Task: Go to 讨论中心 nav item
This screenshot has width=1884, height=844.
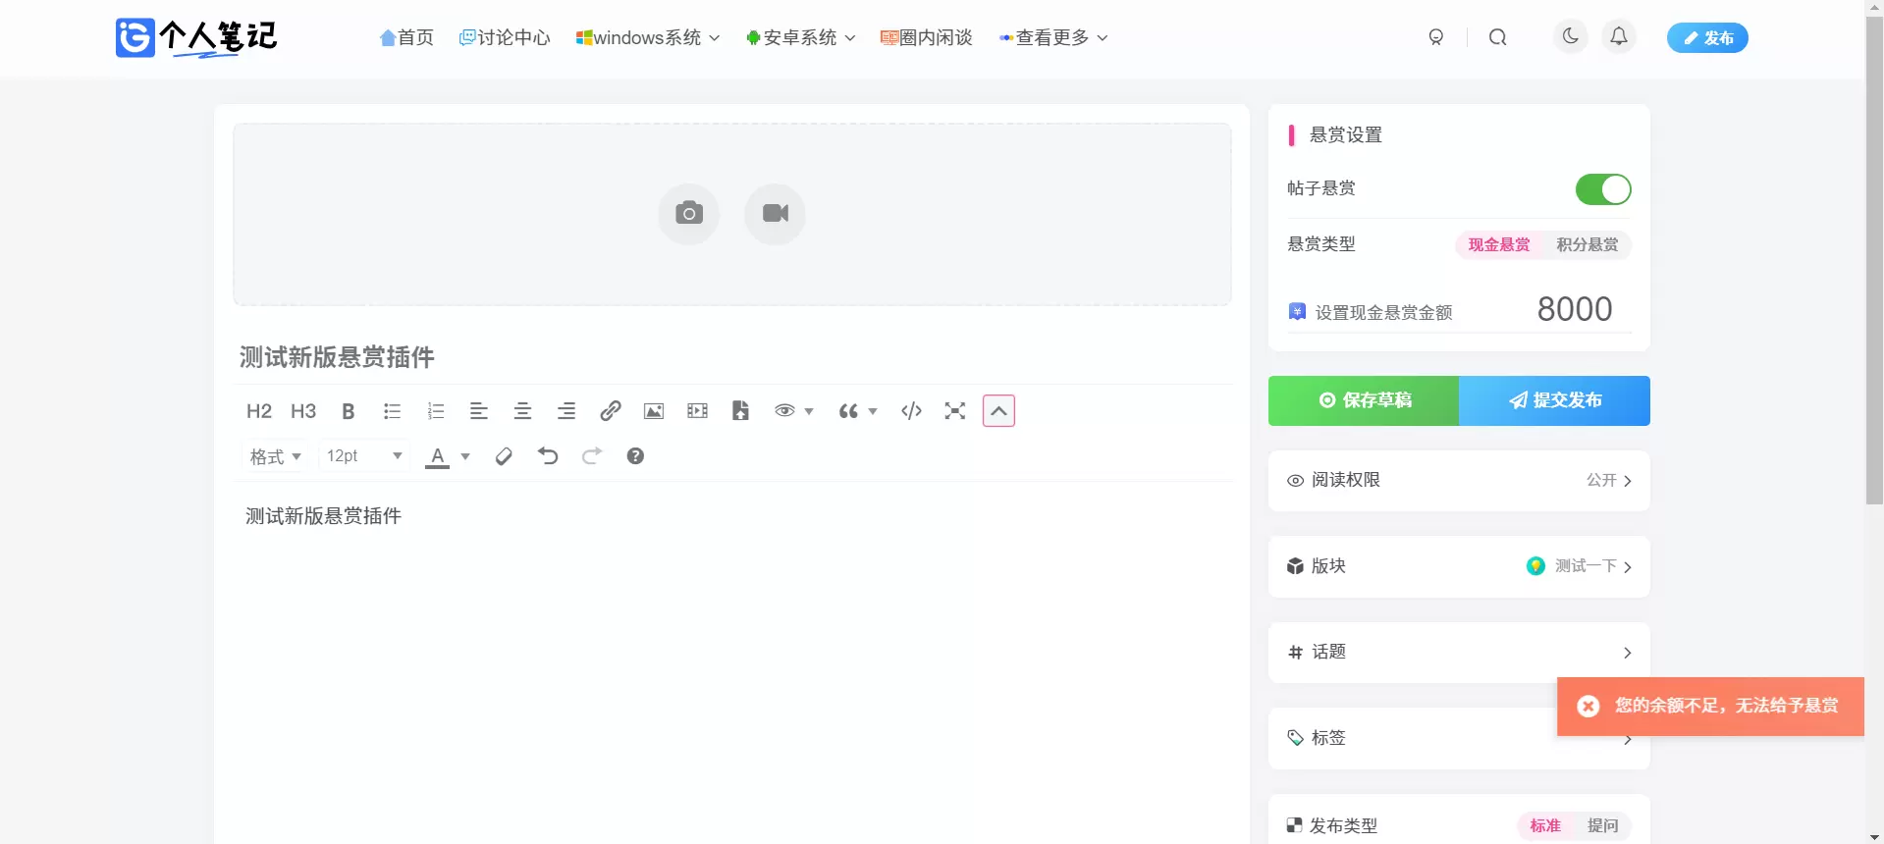Action: [x=505, y=37]
